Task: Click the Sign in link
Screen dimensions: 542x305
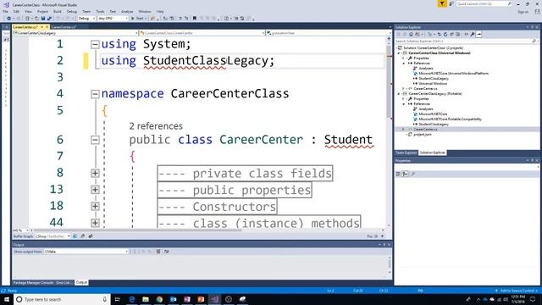Action: click(523, 12)
